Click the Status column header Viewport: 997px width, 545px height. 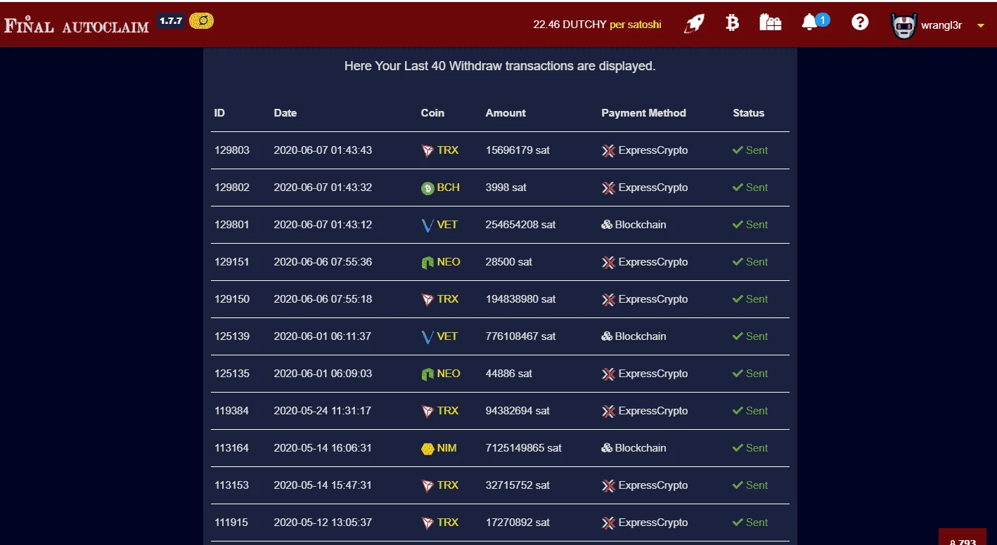click(748, 112)
